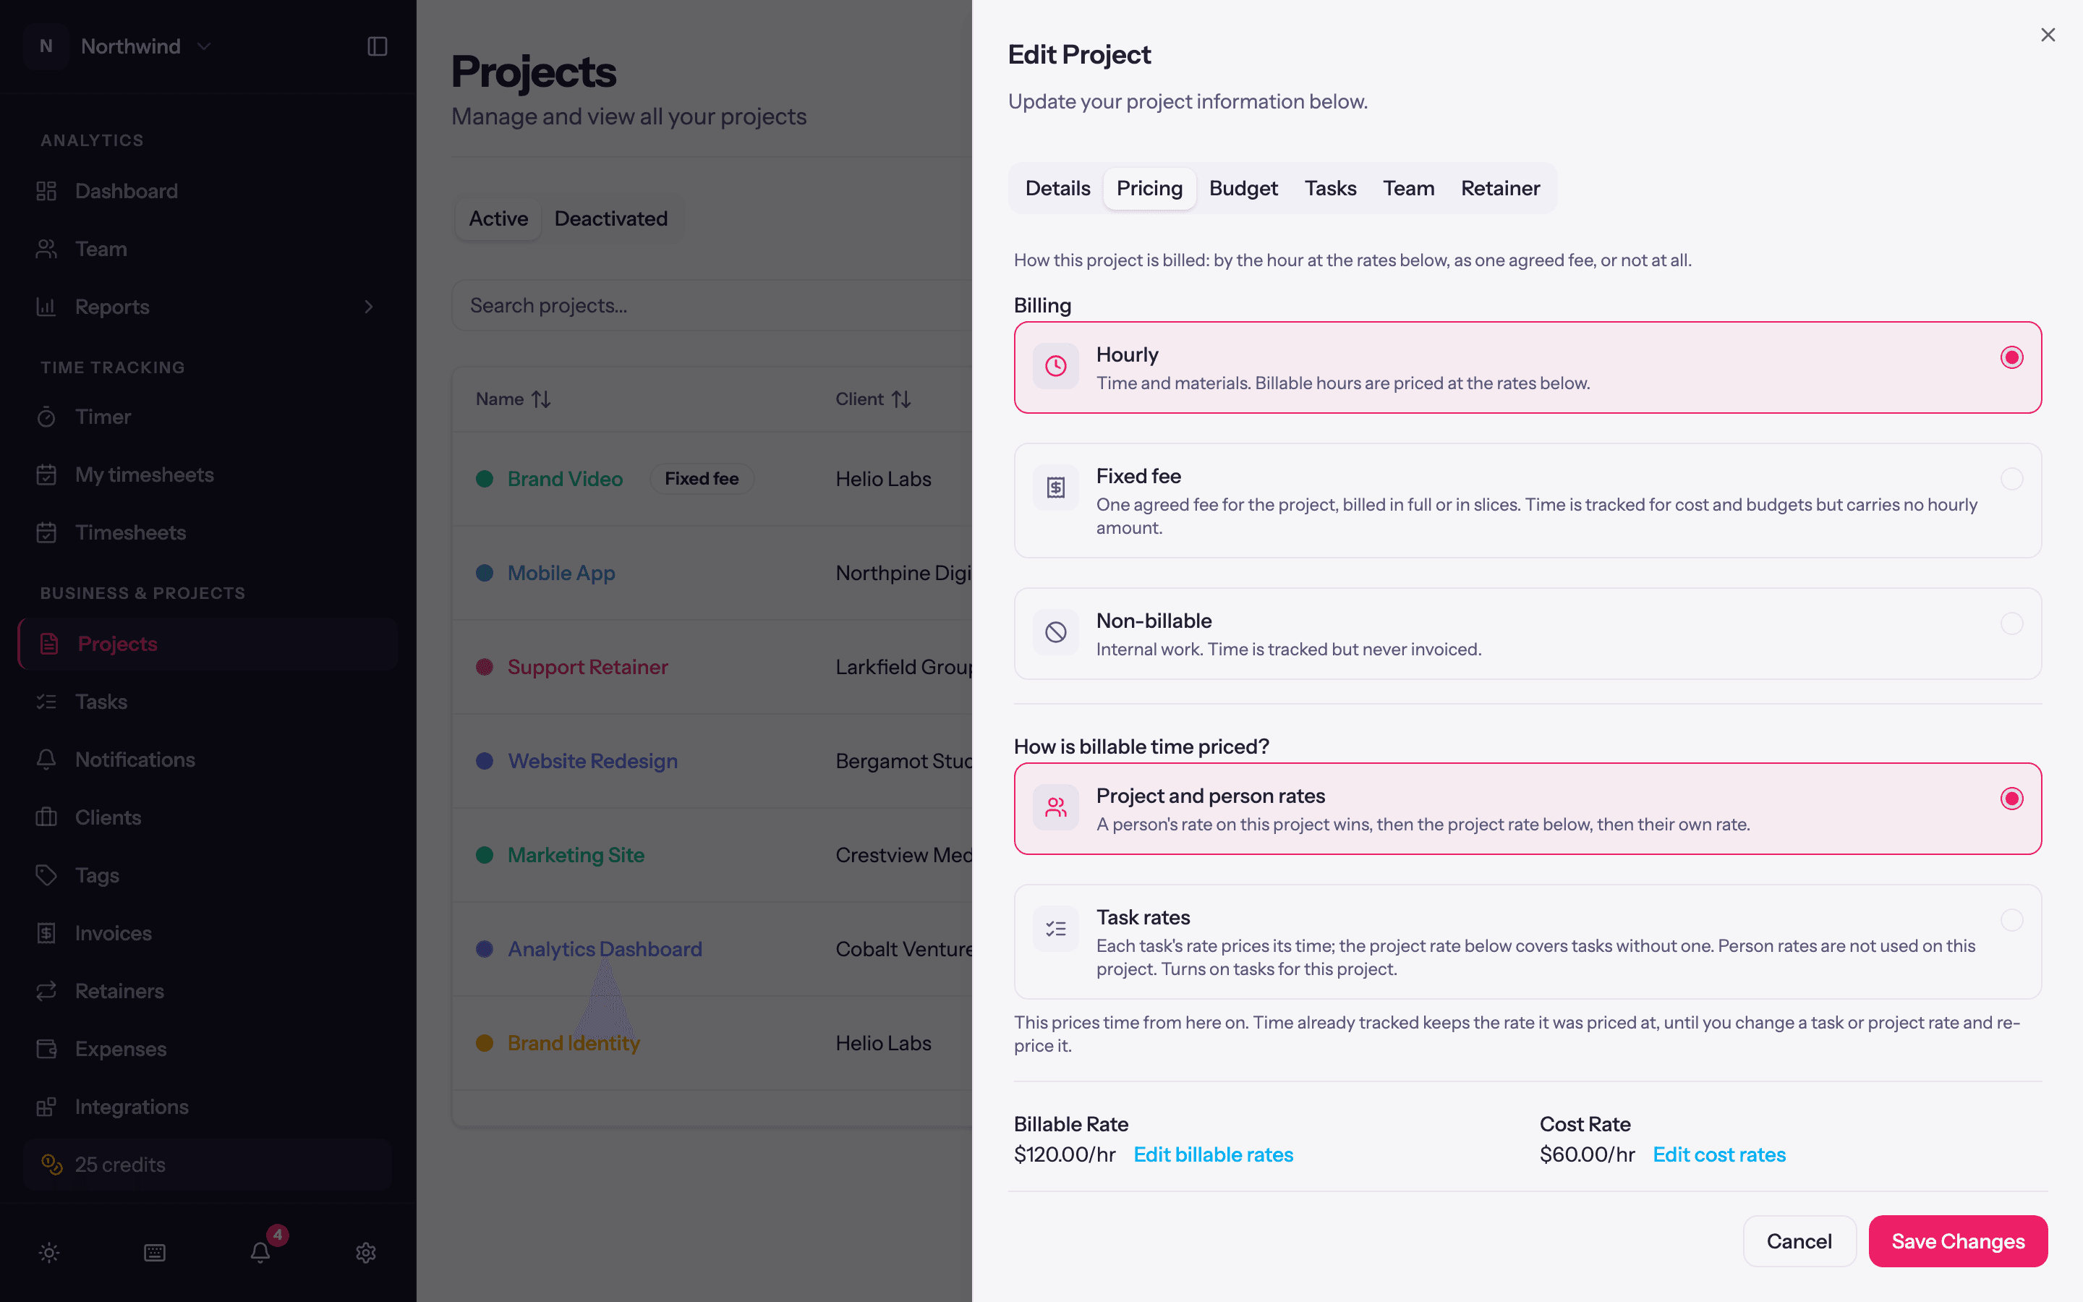This screenshot has height=1302, width=2083.
Task: Click Save Changes button
Action: click(1957, 1241)
